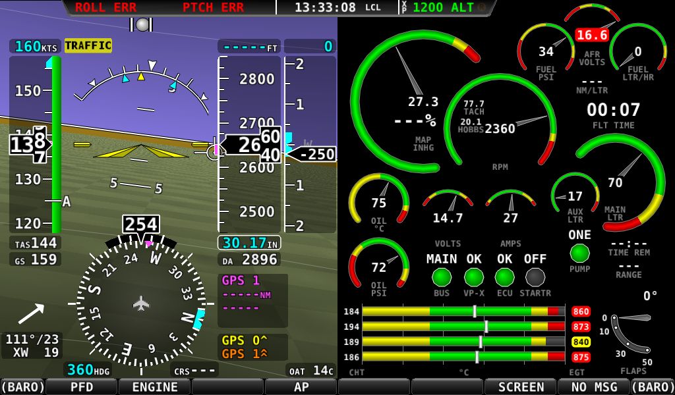Select the CRS course field
The image size is (675, 395).
tap(195, 371)
